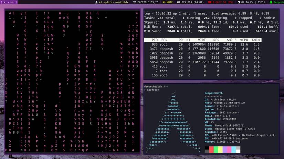Click the calendar icon beside 04:26 PM
Screen dimensions: 284x159
coord(239,2)
